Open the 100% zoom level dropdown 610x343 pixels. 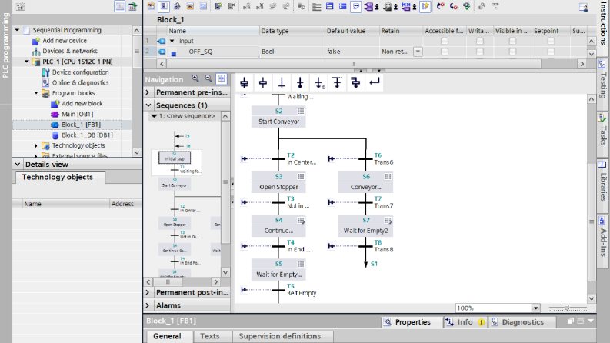pos(535,308)
